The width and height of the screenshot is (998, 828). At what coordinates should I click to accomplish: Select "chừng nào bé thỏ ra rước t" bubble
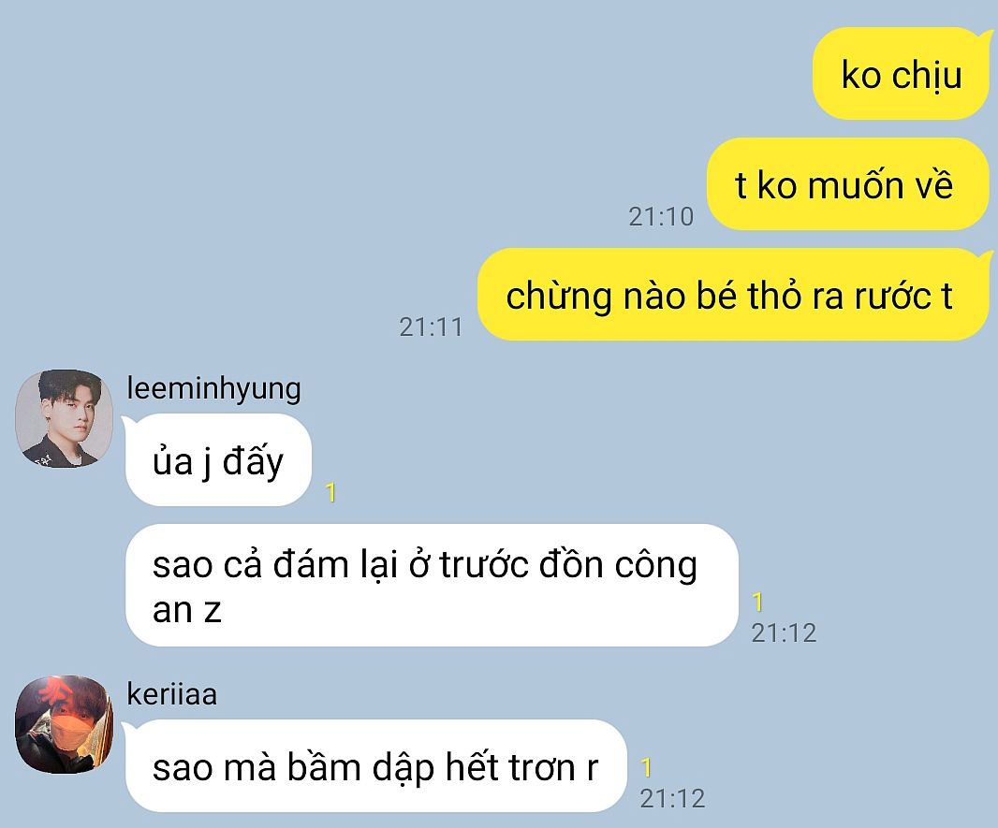click(733, 295)
